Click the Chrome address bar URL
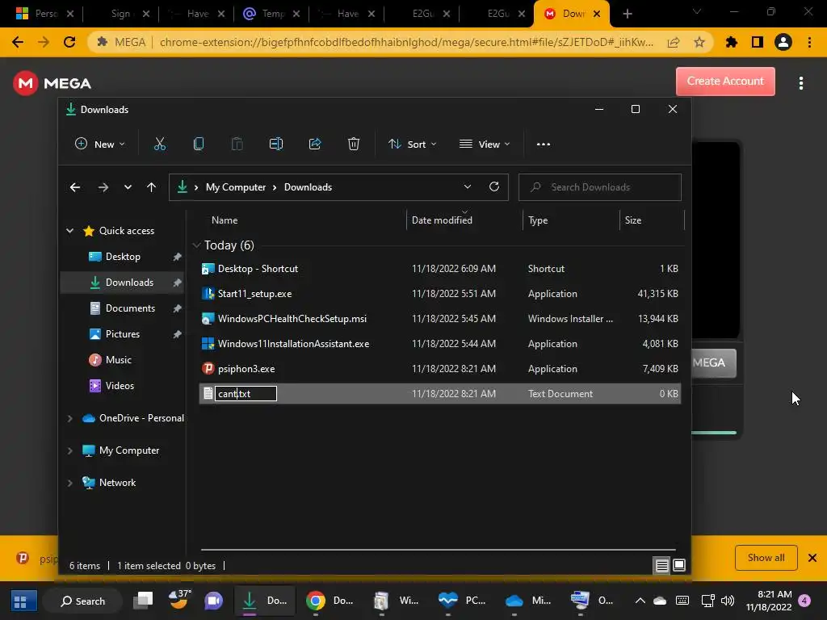Viewport: 827px width, 620px height. (406, 42)
